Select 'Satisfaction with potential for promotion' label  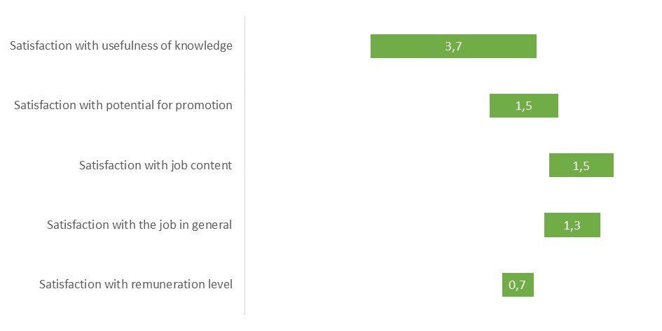tap(123, 105)
